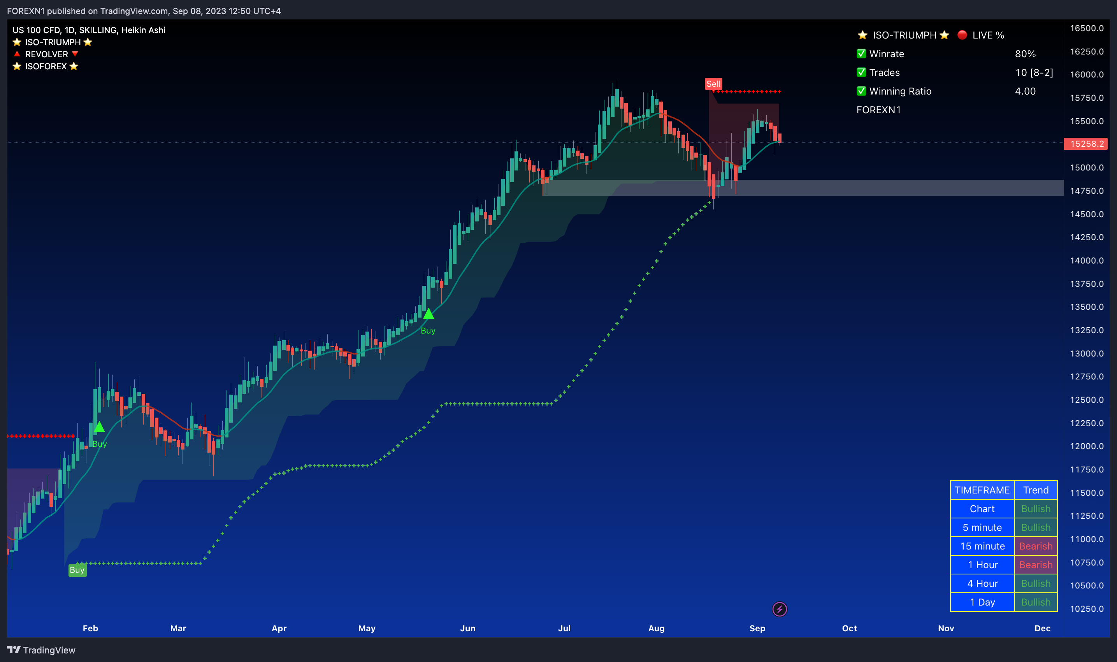The height and width of the screenshot is (662, 1117).
Task: Click the Bullish cell in the Chart row
Action: [1036, 509]
